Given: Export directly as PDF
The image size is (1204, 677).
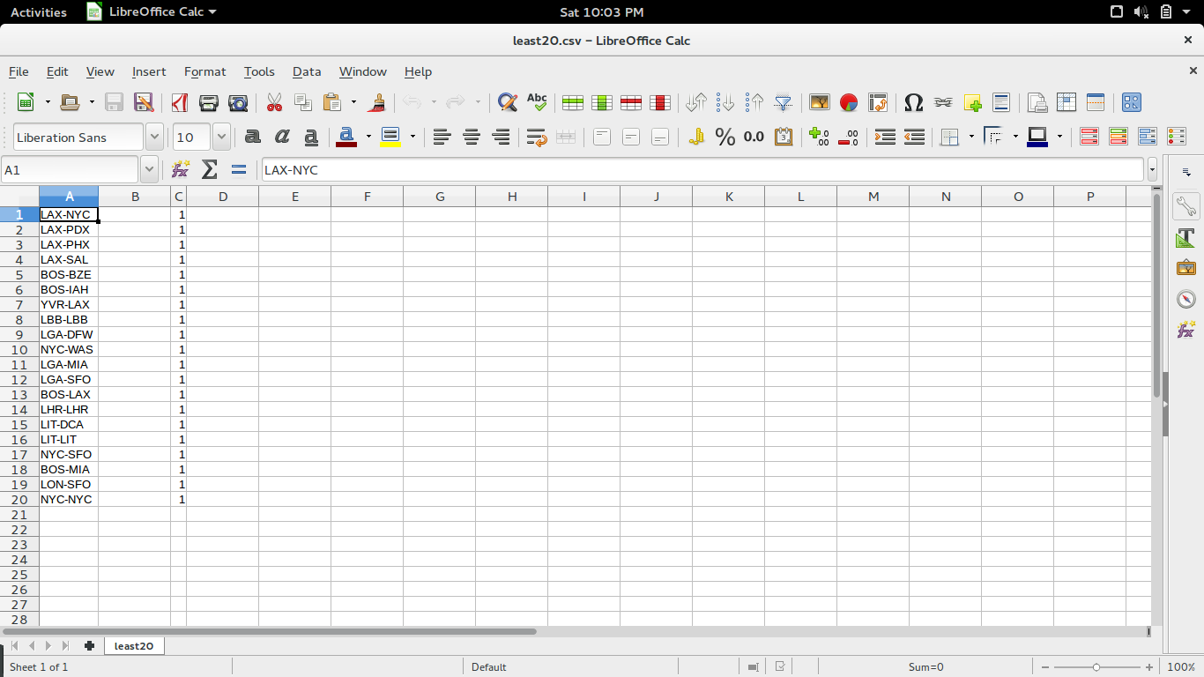Looking at the screenshot, I should (x=179, y=102).
